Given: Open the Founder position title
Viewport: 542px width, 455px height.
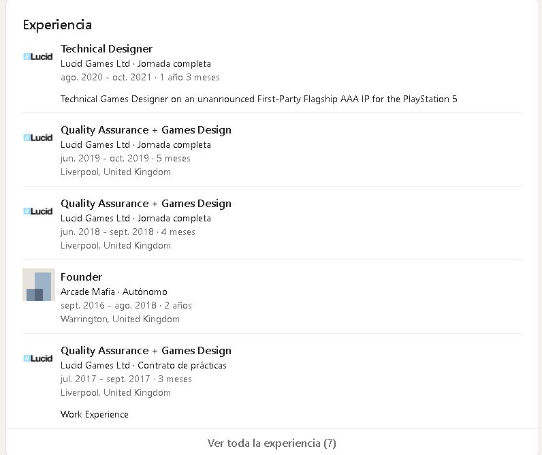Looking at the screenshot, I should pyautogui.click(x=81, y=277).
